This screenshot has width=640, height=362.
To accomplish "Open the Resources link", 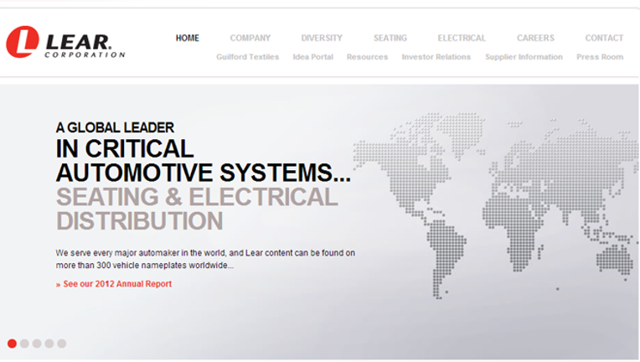I will point(368,57).
